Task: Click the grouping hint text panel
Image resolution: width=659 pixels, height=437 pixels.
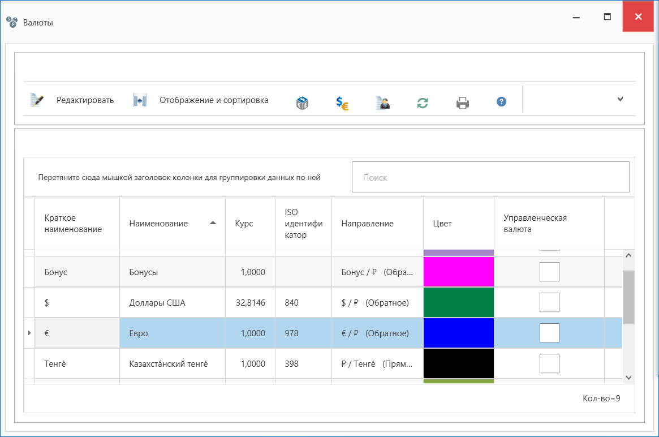Action: (x=179, y=177)
